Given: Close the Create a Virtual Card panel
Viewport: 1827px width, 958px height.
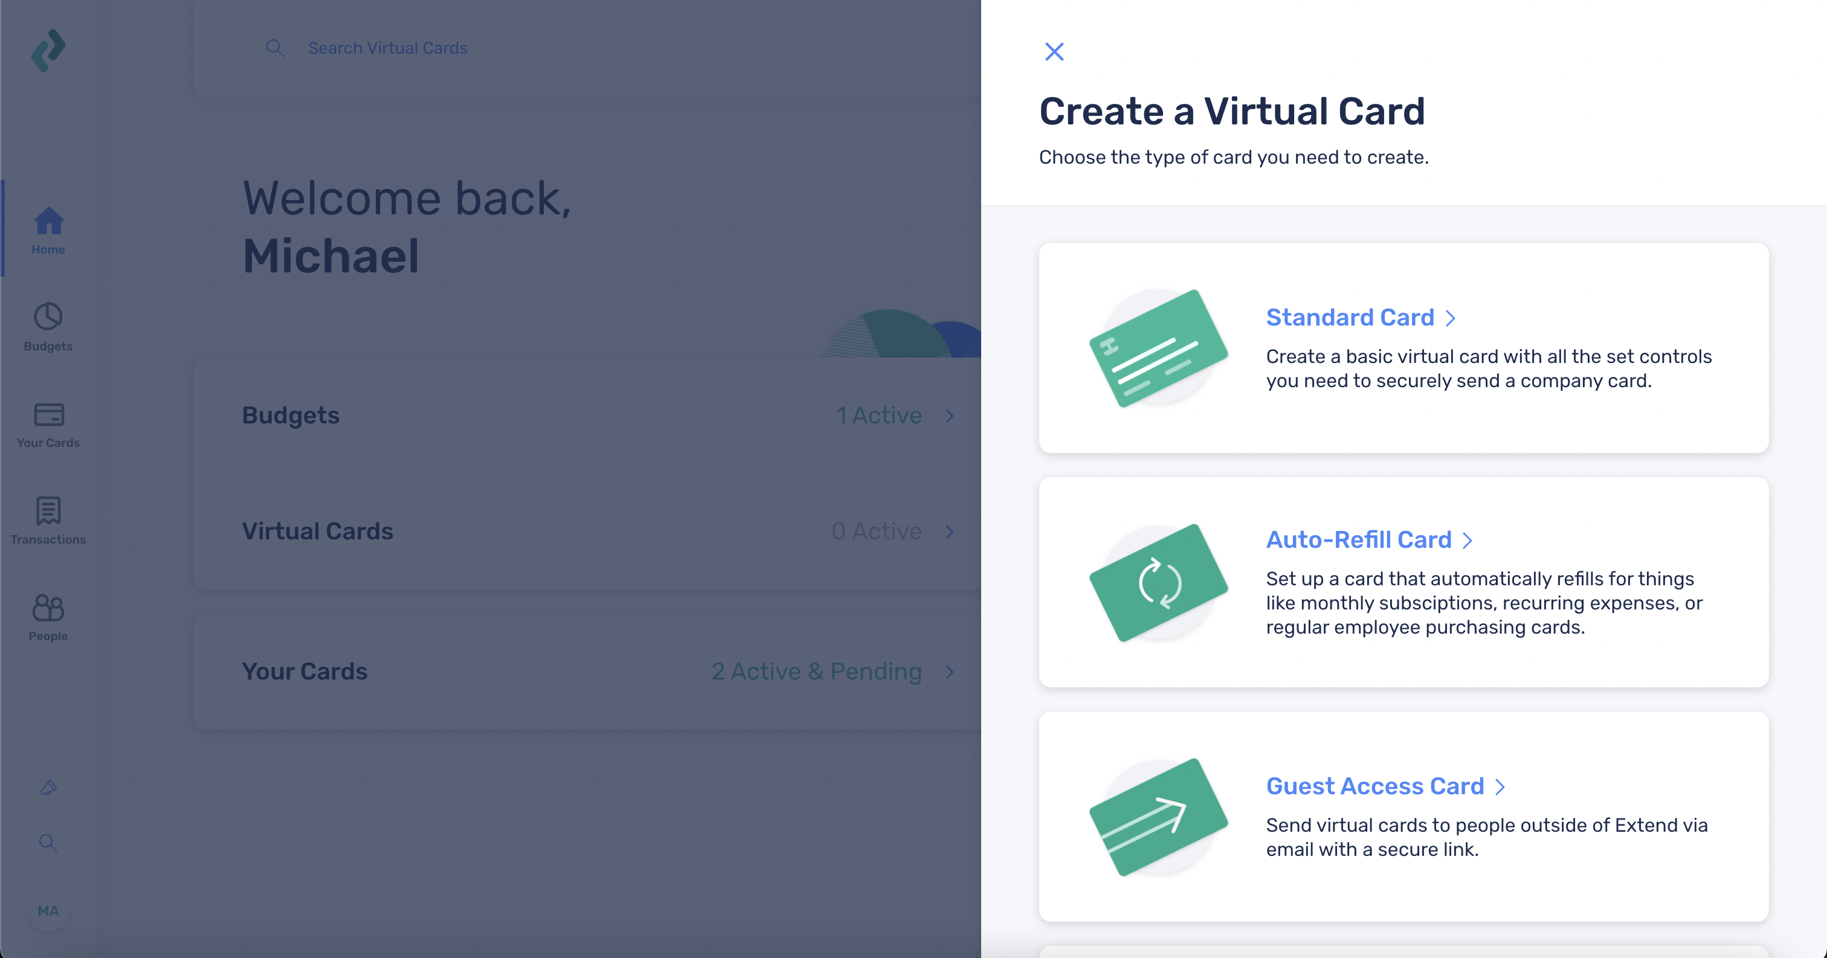Looking at the screenshot, I should (x=1054, y=51).
